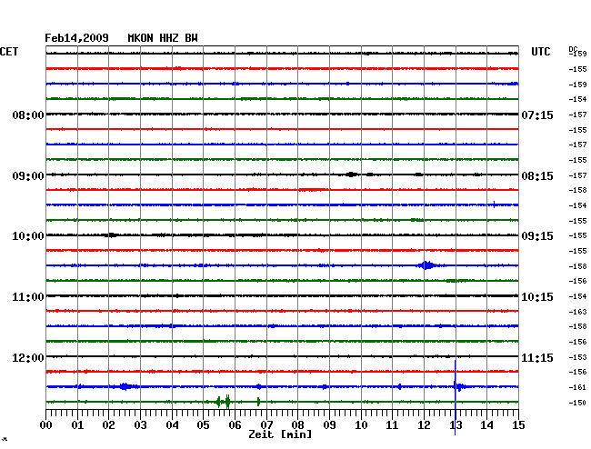
Task: Select the 10:00 CET time label
Action: [x=28, y=236]
